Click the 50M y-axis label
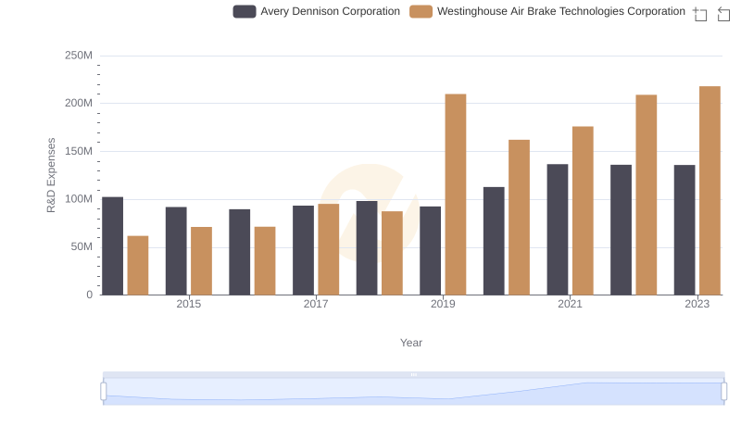Screen dimensions: 741x427 tap(82, 246)
